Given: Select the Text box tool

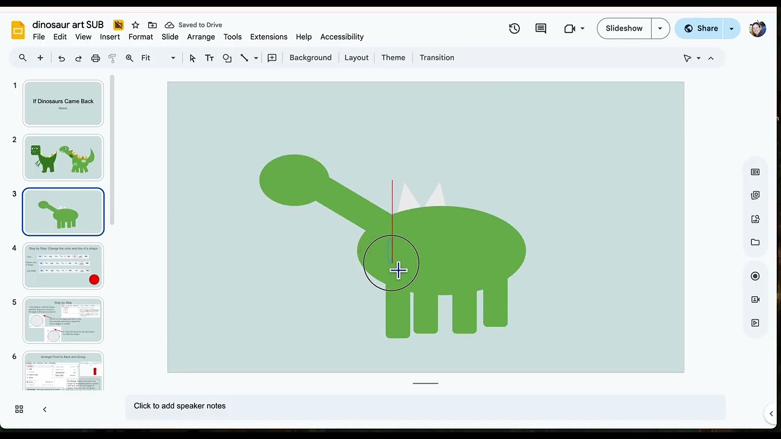Looking at the screenshot, I should pyautogui.click(x=209, y=58).
